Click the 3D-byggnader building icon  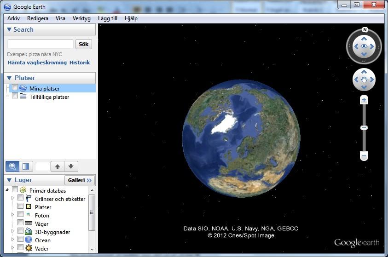point(29,231)
